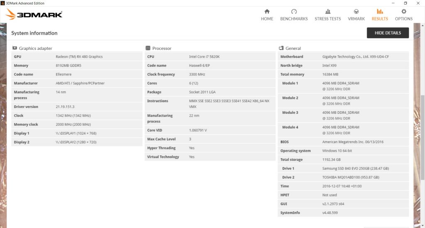Select the Module 3 row label
The width and height of the screenshot is (425, 228).
tap(290, 113)
